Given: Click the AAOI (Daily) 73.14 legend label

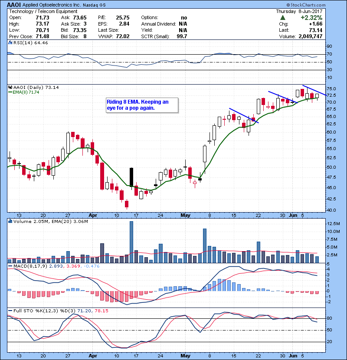Looking at the screenshot, I should click(36, 87).
